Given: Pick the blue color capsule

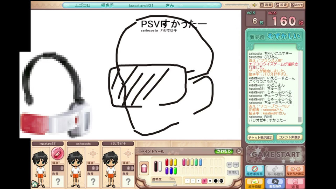Looking at the screenshot, I should [x=171, y=170].
